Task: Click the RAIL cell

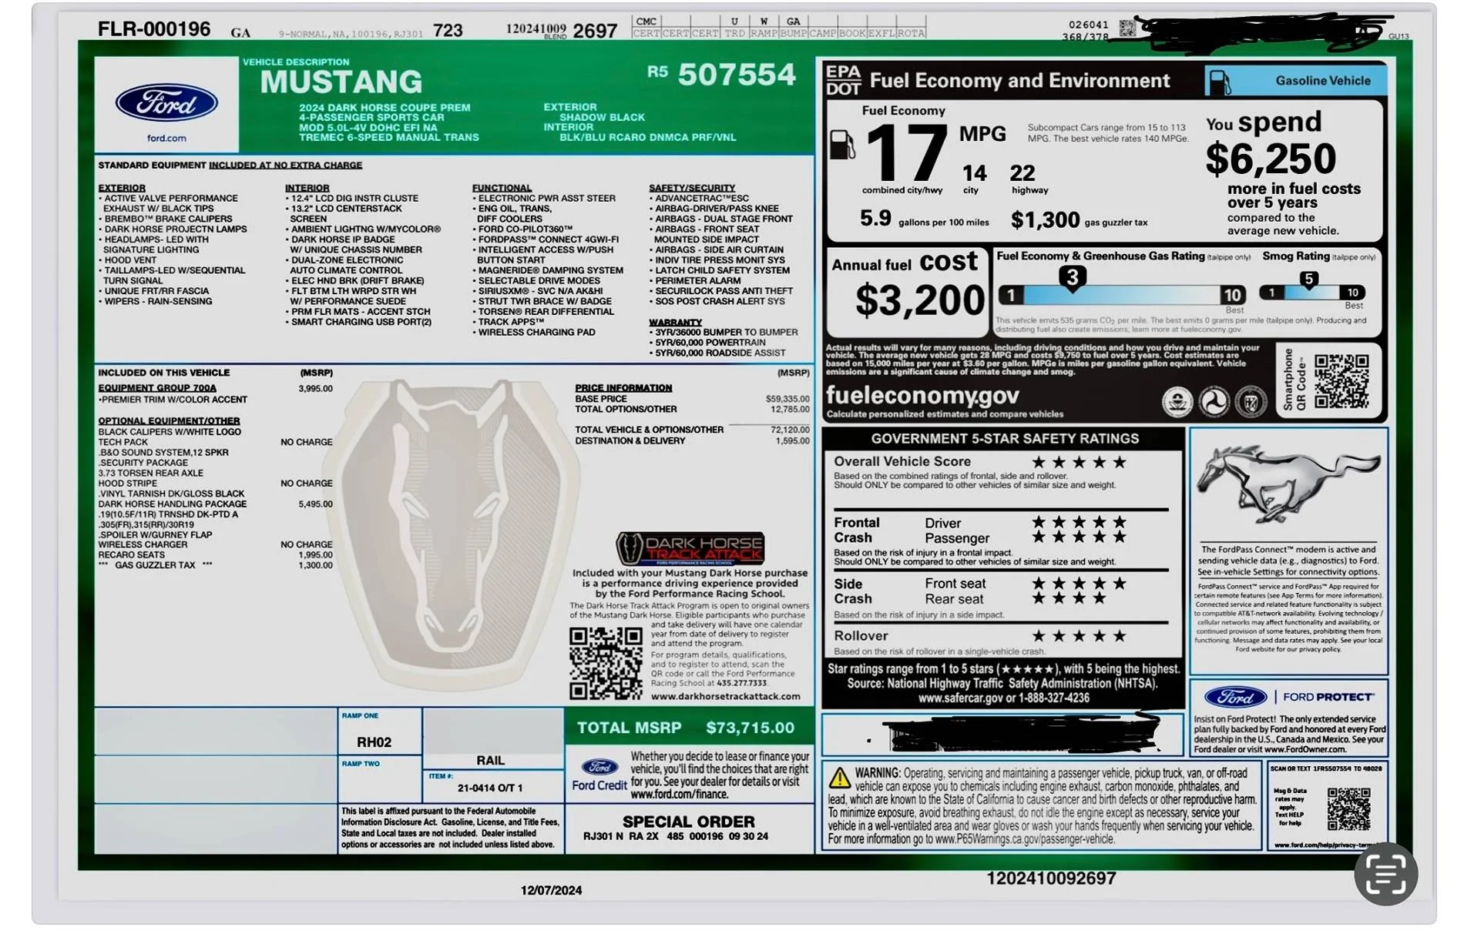Action: (x=490, y=761)
